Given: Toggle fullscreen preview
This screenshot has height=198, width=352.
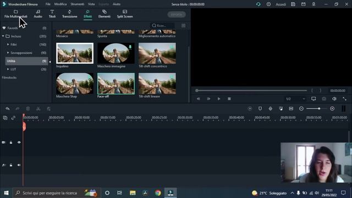Looking at the screenshot, I should (345, 98).
